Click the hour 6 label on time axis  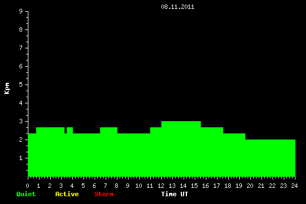tap(94, 186)
